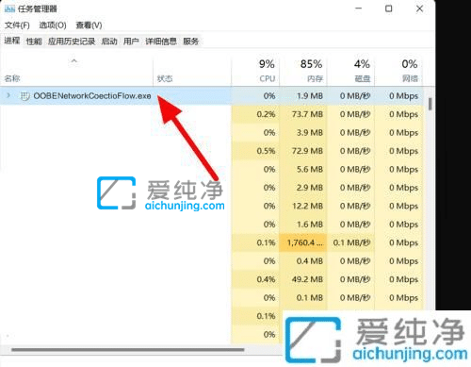Expand the OOBENetworkCoectioFlow.exe process row
Image resolution: width=471 pixels, height=367 pixels.
click(x=8, y=95)
